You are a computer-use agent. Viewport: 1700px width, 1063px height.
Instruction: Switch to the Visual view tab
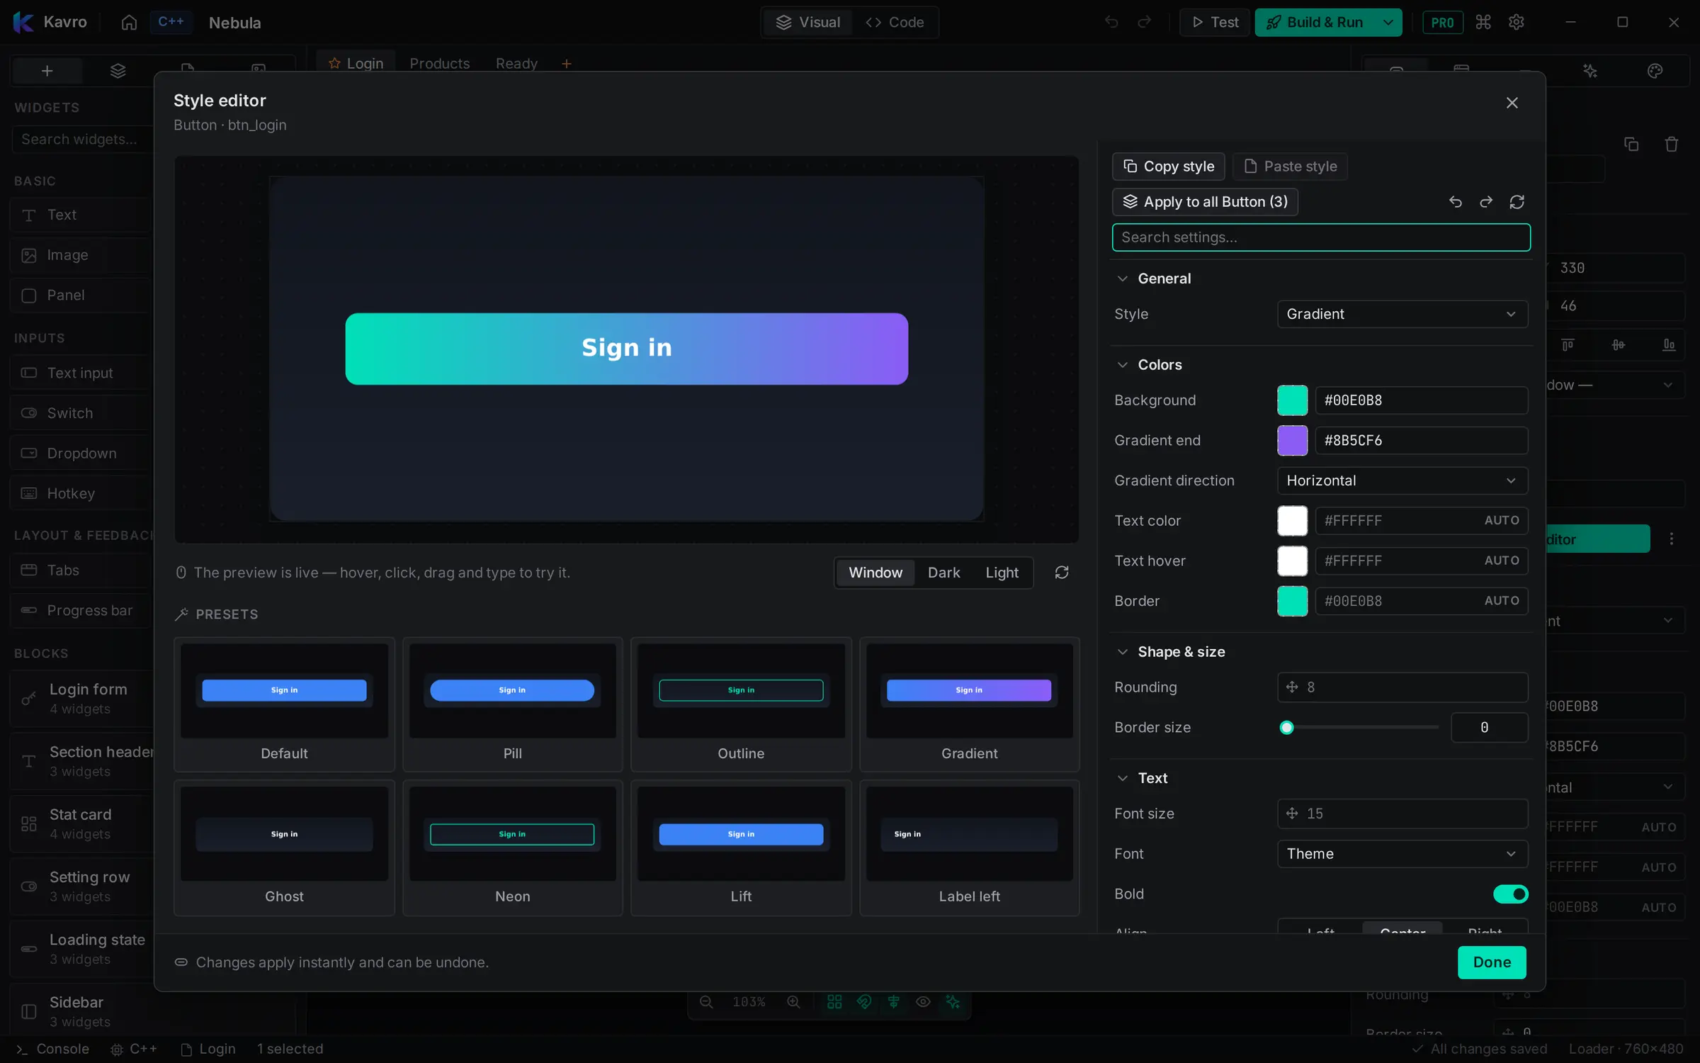point(807,23)
